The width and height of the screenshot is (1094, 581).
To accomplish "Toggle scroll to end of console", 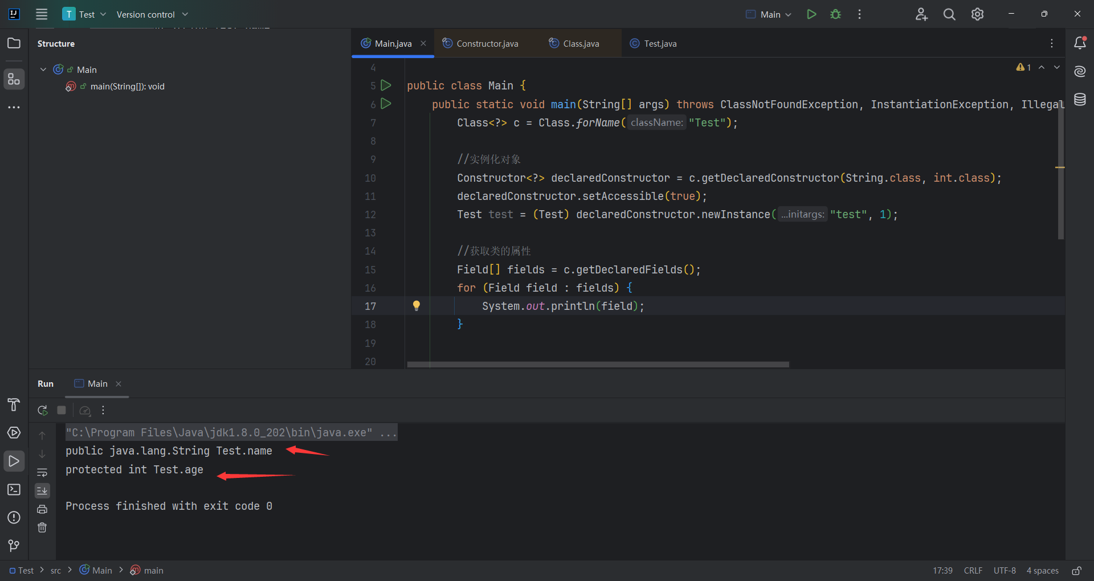I will coord(42,490).
